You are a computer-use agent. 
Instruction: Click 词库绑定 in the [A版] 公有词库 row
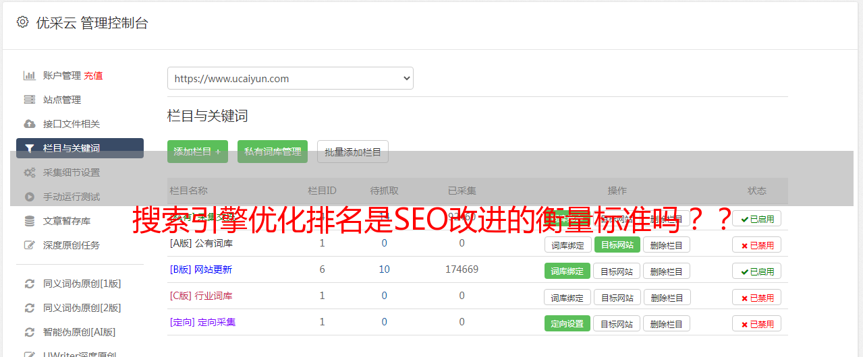tap(567, 245)
